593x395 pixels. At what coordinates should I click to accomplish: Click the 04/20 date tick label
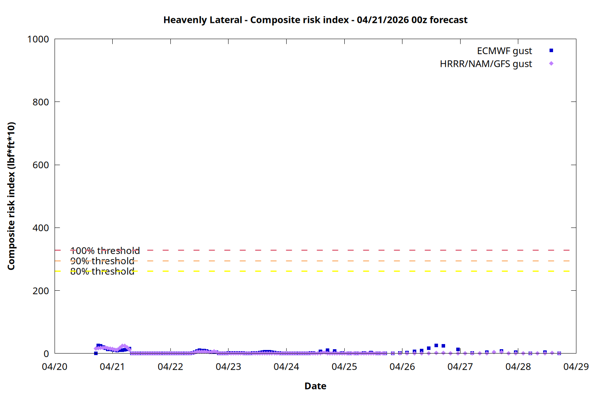[55, 367]
